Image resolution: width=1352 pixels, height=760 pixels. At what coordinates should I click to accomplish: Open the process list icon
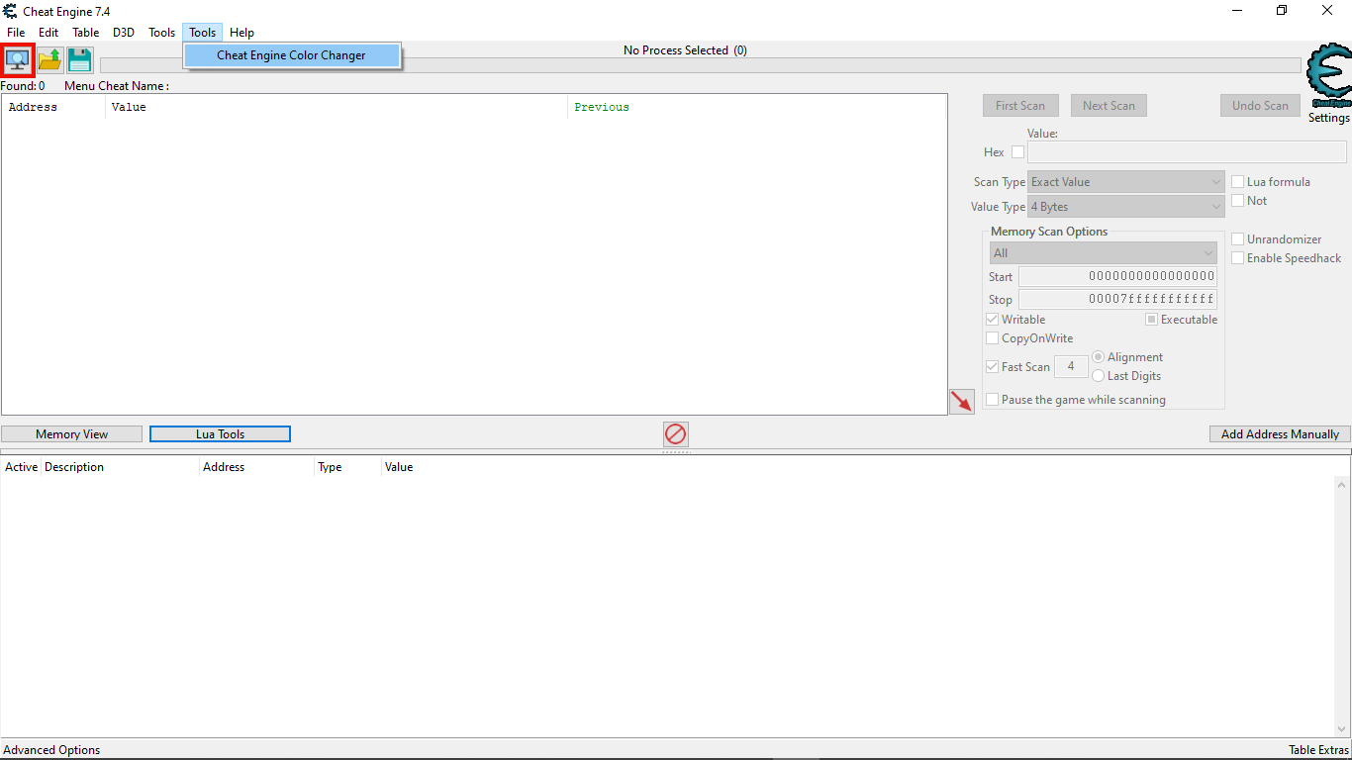point(18,60)
